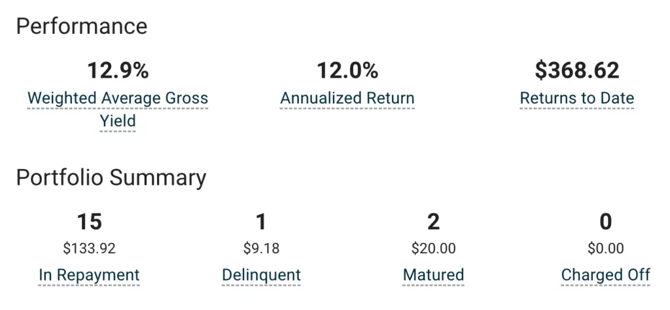Click the charged off count of 0

[x=605, y=222]
